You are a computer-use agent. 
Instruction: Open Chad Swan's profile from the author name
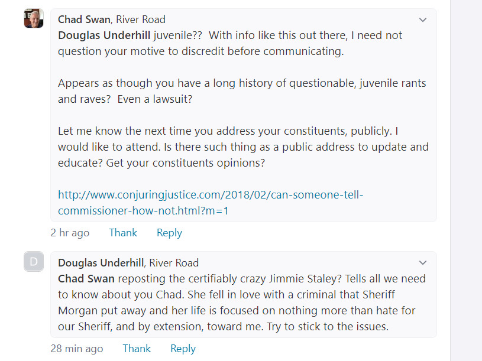82,20
